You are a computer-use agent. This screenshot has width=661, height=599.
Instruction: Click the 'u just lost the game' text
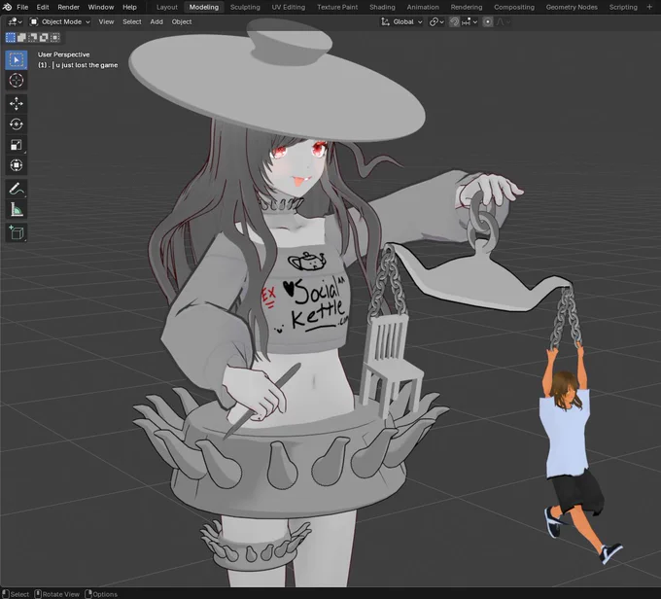pos(87,65)
